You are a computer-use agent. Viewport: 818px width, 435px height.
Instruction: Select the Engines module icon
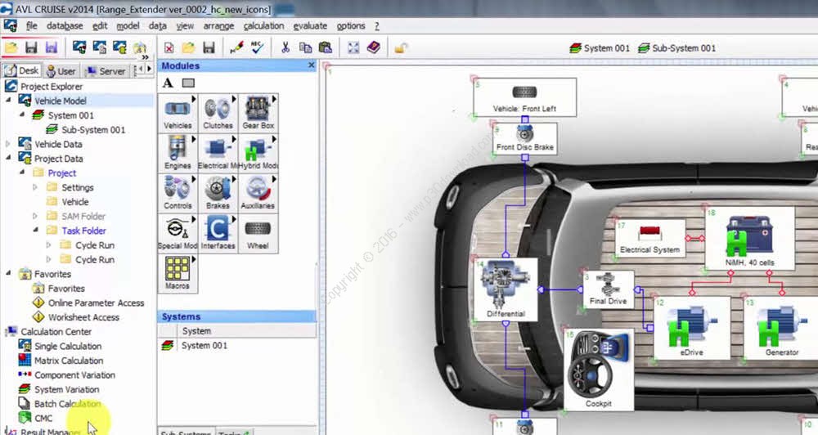coord(178,154)
